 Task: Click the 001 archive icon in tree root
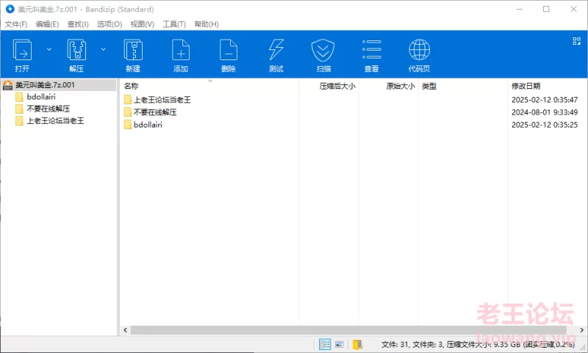click(x=8, y=85)
